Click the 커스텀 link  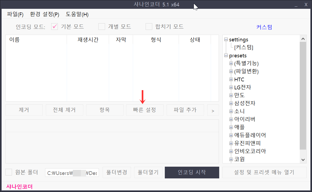264,27
